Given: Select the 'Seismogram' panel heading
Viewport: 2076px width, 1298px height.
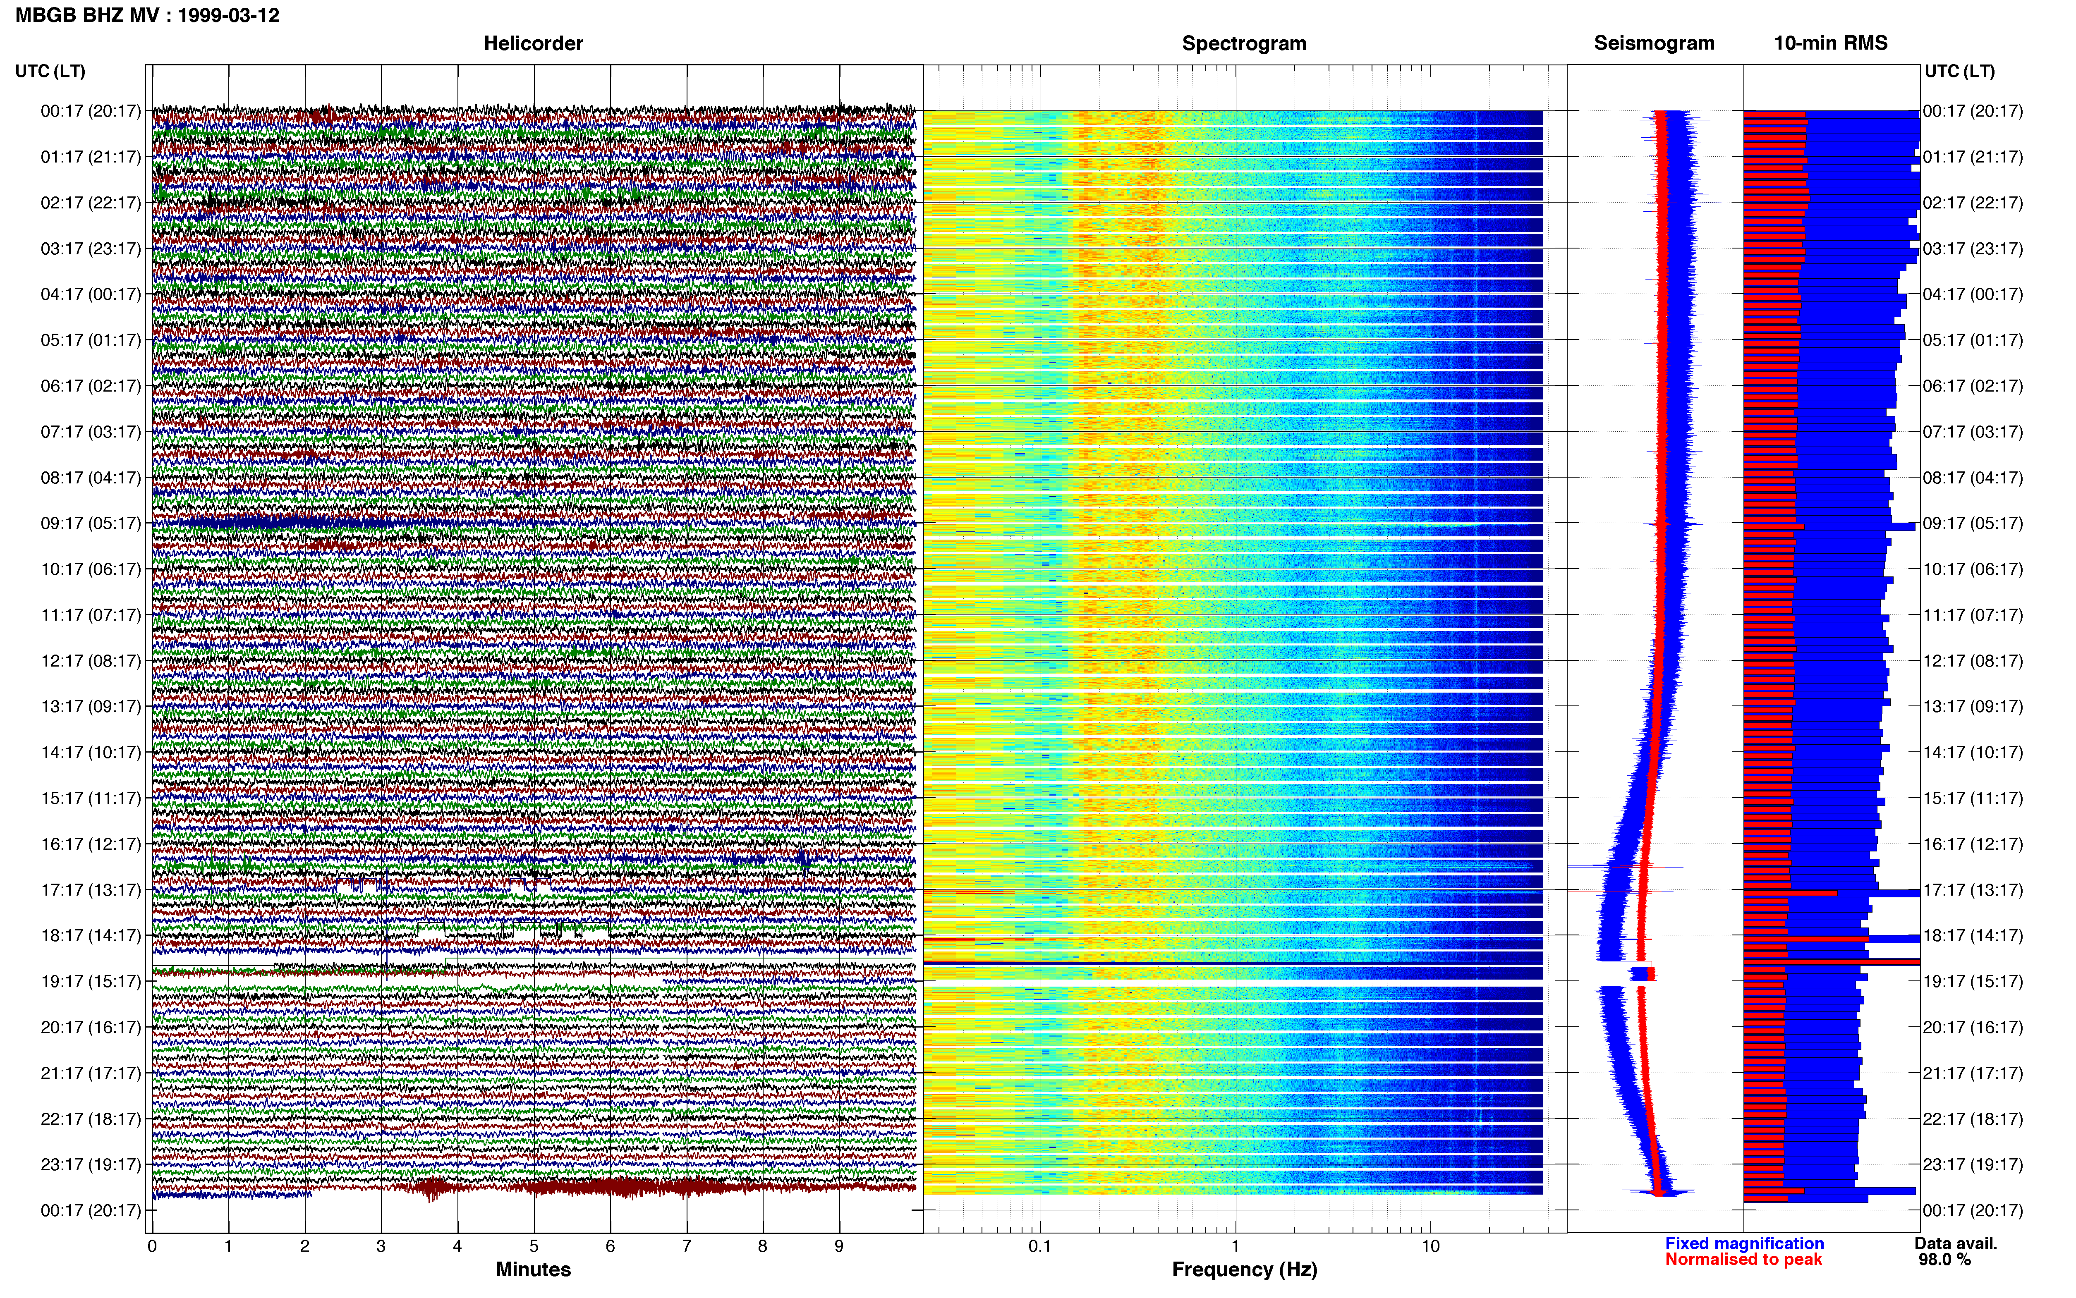Looking at the screenshot, I should (x=1655, y=43).
